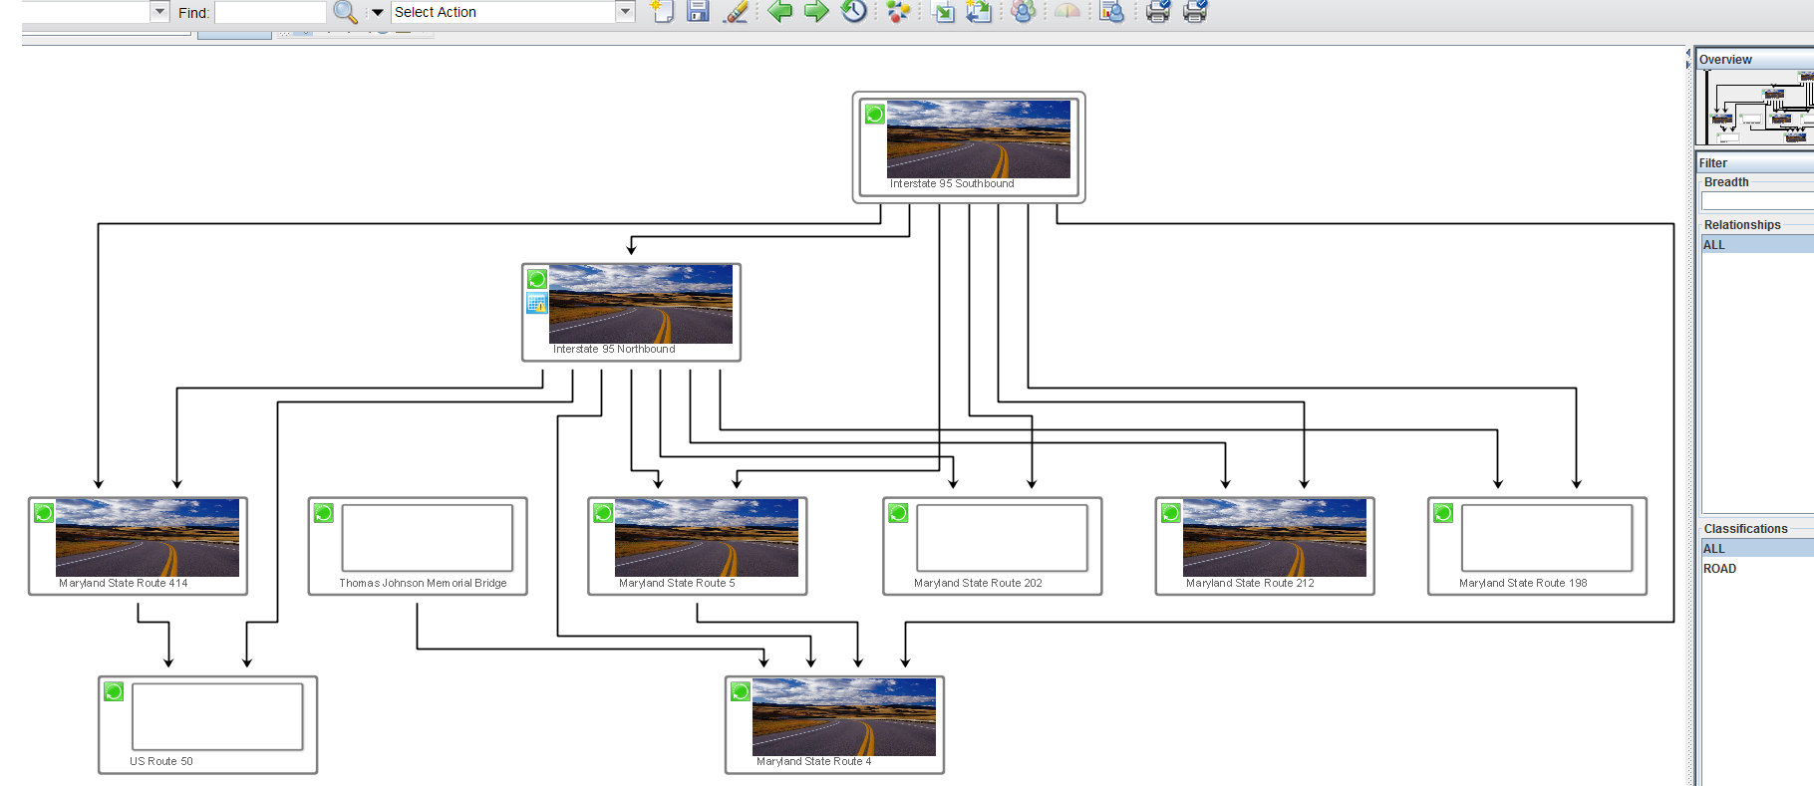1814x786 pixels.
Task: Select the Maryland State Route 414 node image
Action: point(148,538)
